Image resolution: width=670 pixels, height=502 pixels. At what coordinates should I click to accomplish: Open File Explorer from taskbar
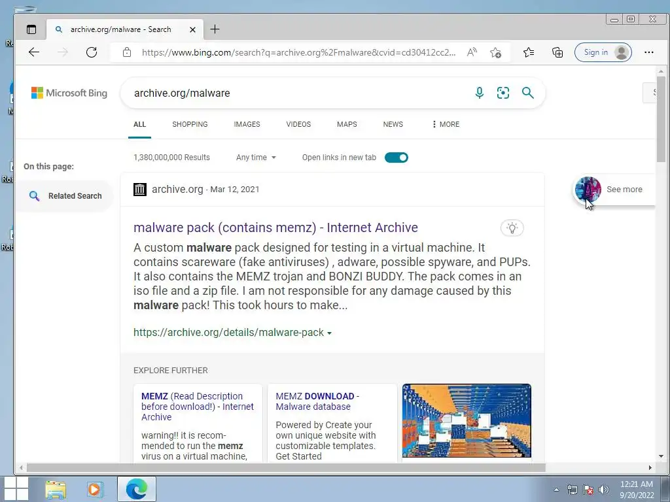pos(56,489)
